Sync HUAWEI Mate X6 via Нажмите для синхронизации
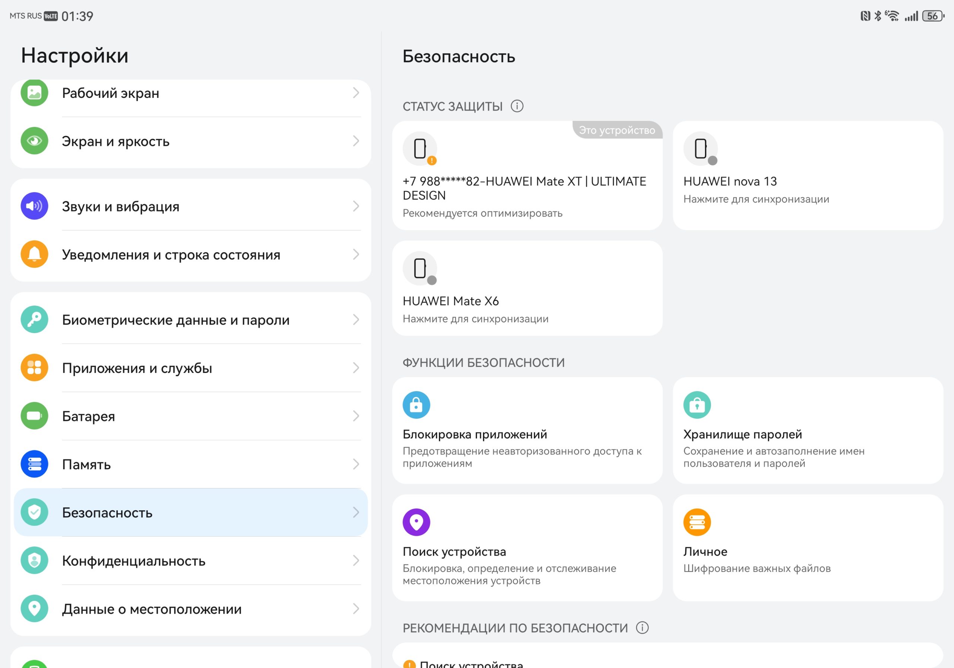 (476, 319)
